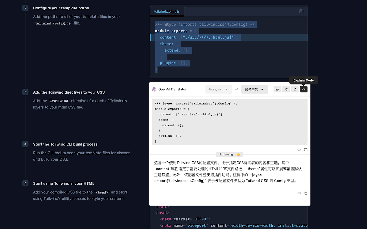Copy the explanation text with its copy icon

[x=306, y=193]
